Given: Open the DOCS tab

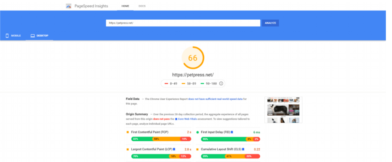Looking at the screenshot, I should (142, 6).
